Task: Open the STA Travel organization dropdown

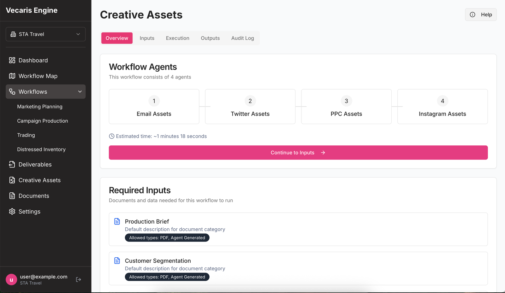Action: click(45, 34)
